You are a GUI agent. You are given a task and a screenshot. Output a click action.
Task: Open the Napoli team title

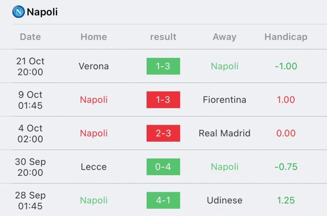pos(42,12)
